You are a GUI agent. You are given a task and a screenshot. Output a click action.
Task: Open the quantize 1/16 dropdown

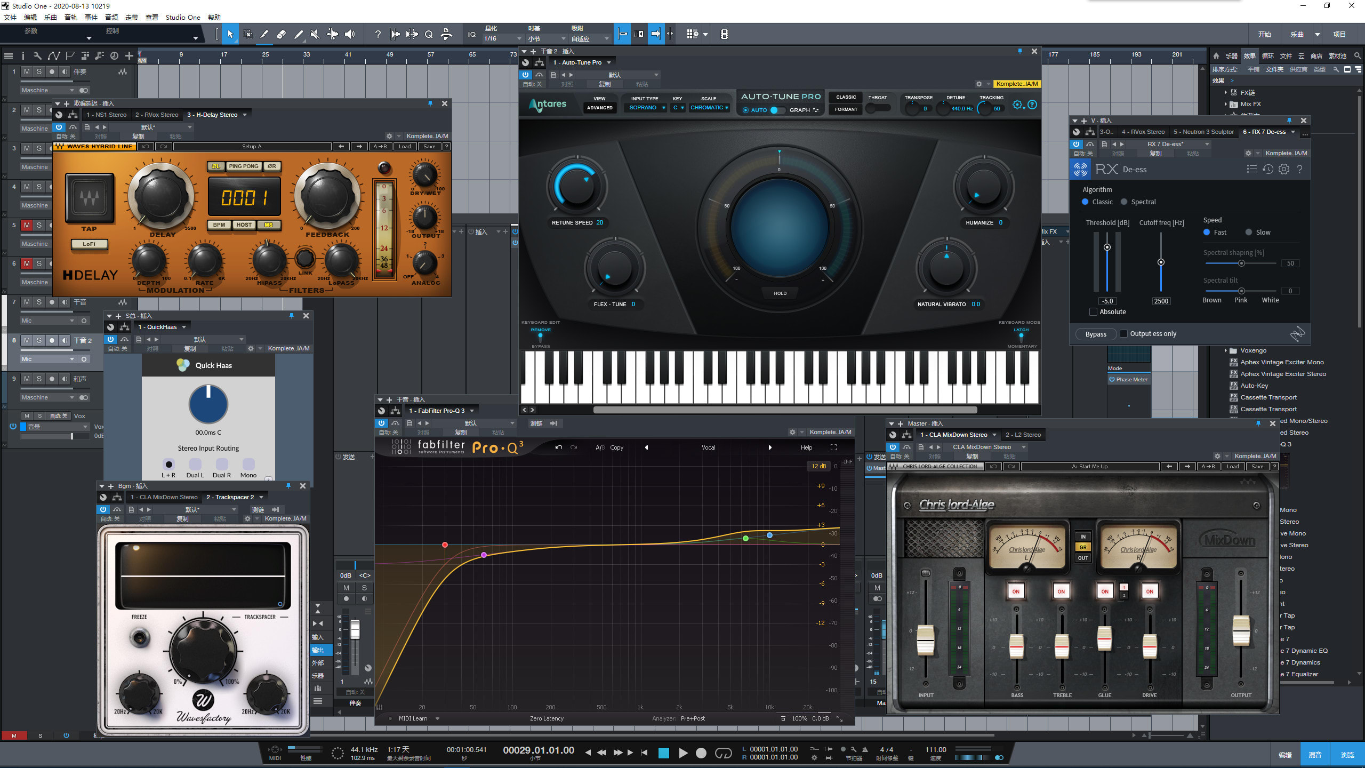click(x=502, y=38)
